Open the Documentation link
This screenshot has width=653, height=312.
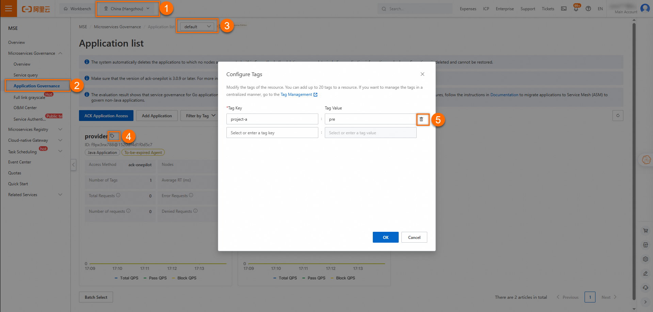[504, 95]
